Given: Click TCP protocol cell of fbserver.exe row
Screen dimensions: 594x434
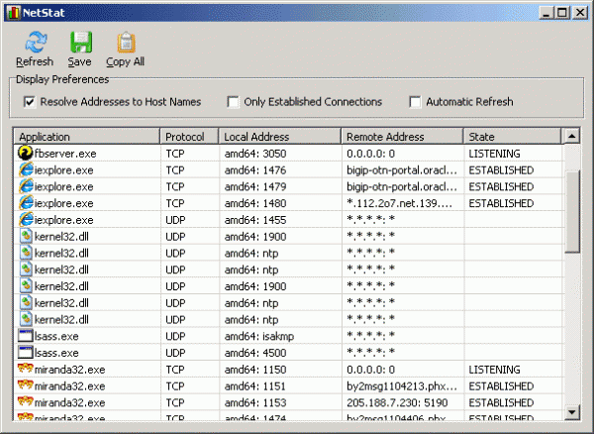Looking at the screenshot, I should [x=174, y=154].
